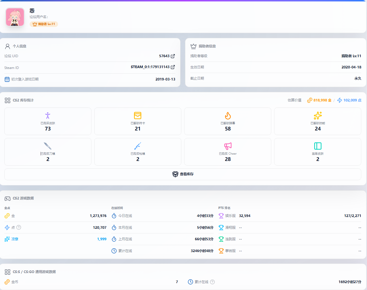Image resolution: width=367 pixels, height=290 pixels.
Task: Click the help icon beside CS:S 累计在线
Action: click(x=212, y=282)
